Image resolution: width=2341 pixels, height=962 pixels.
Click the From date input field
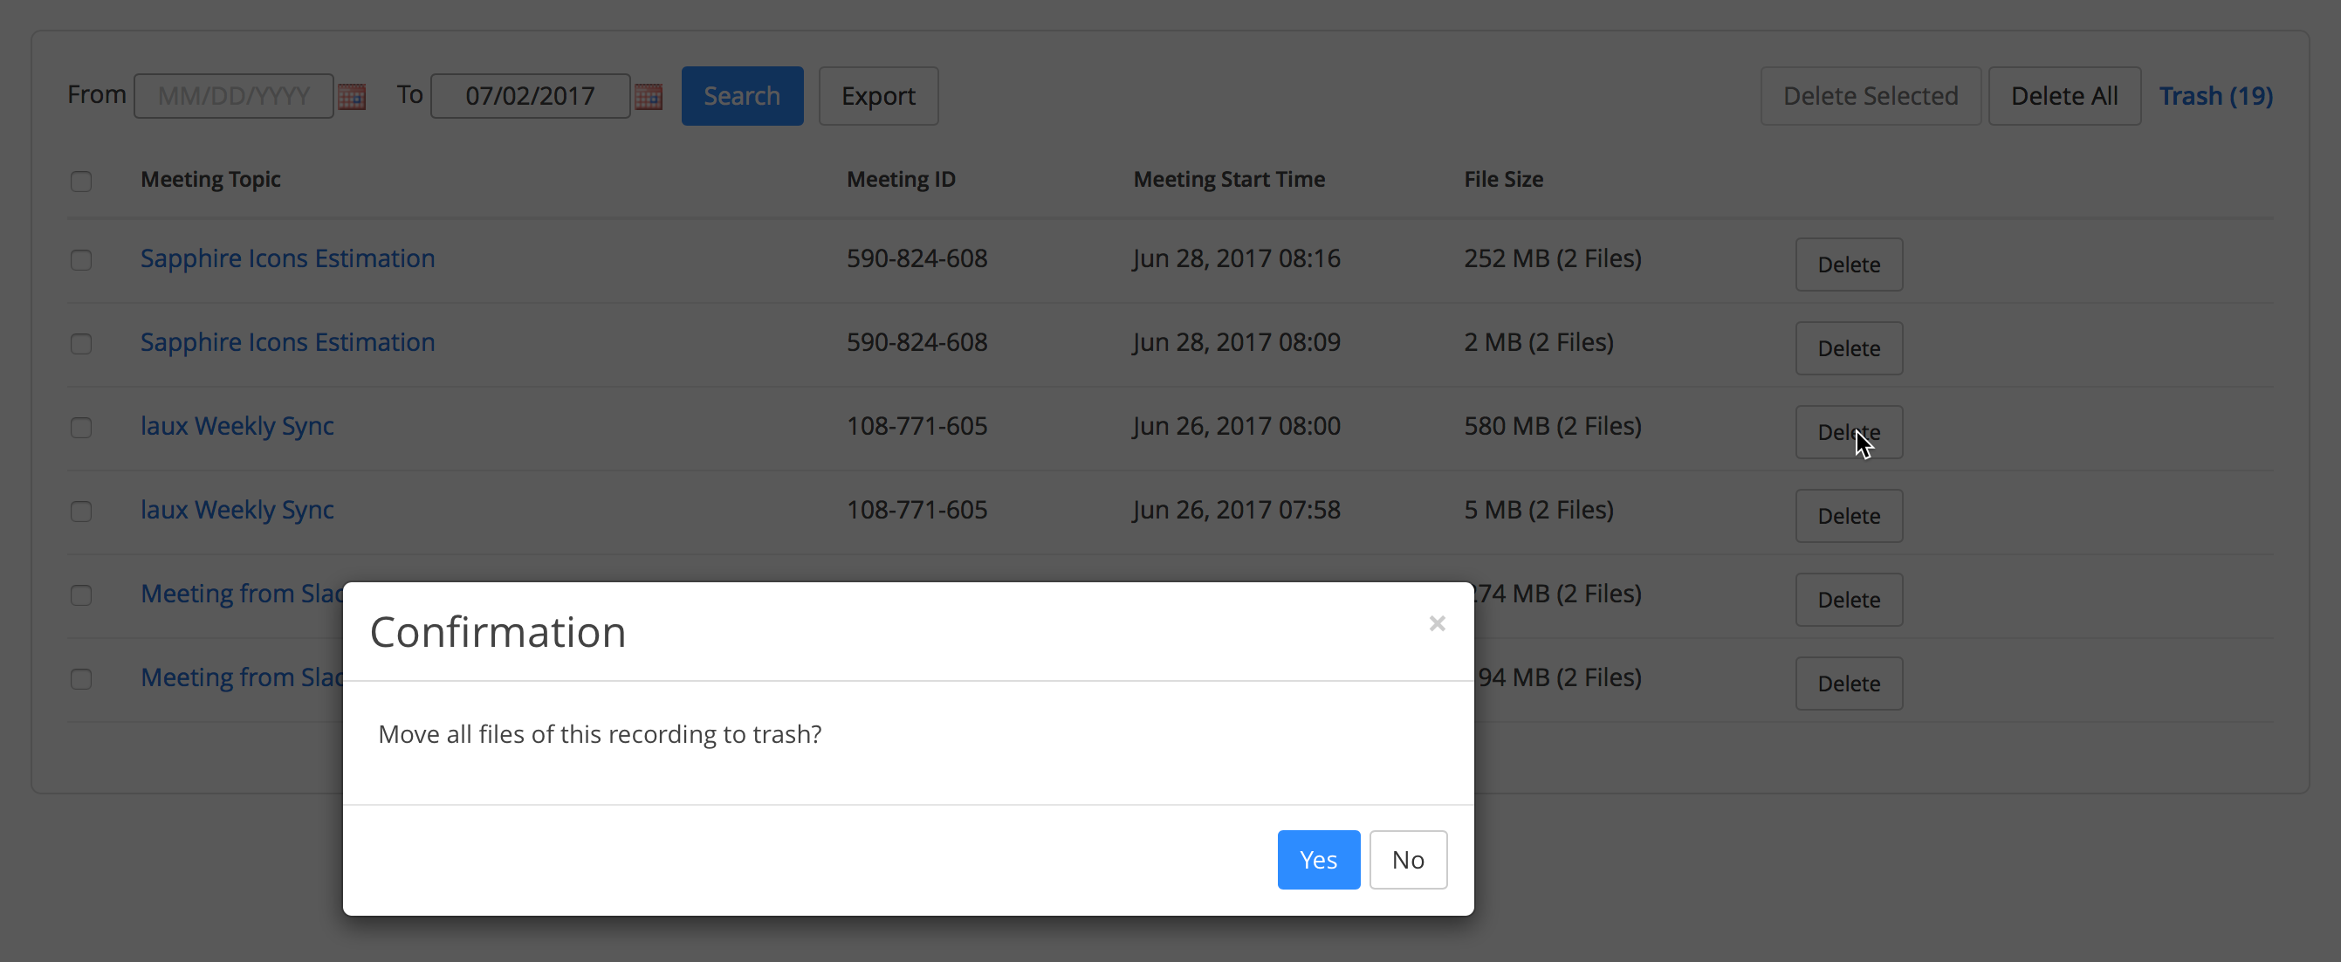click(234, 96)
